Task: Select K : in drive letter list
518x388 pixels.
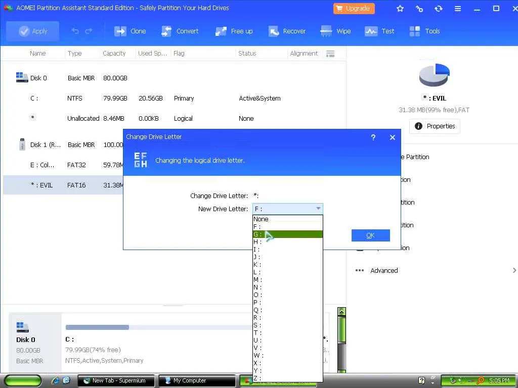Action: [287, 265]
